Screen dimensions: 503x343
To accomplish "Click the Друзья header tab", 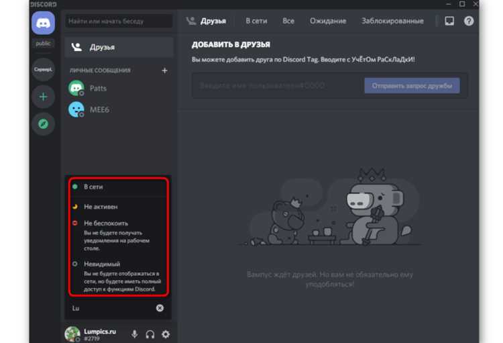I will pos(207,21).
